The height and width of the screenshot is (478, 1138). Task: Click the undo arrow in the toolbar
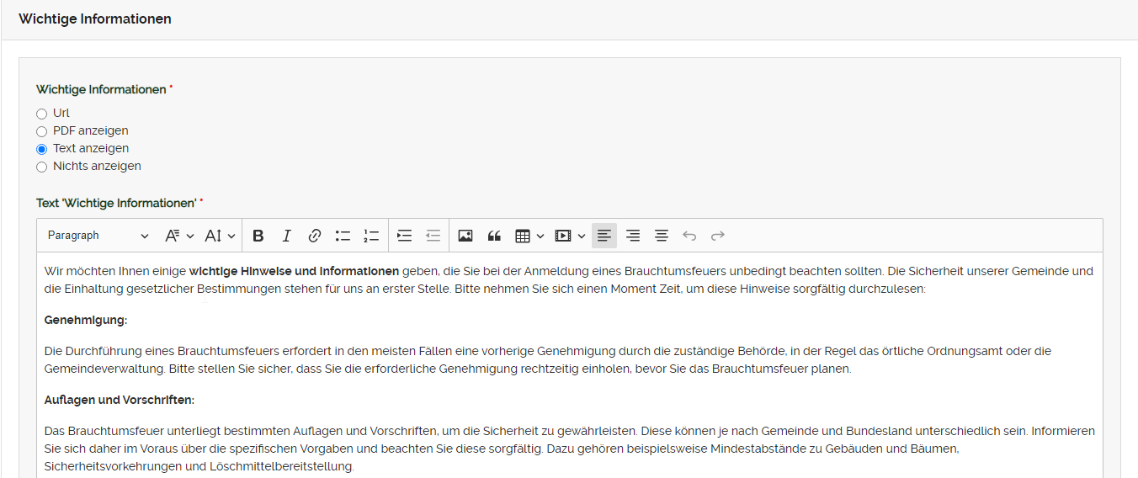coord(689,236)
